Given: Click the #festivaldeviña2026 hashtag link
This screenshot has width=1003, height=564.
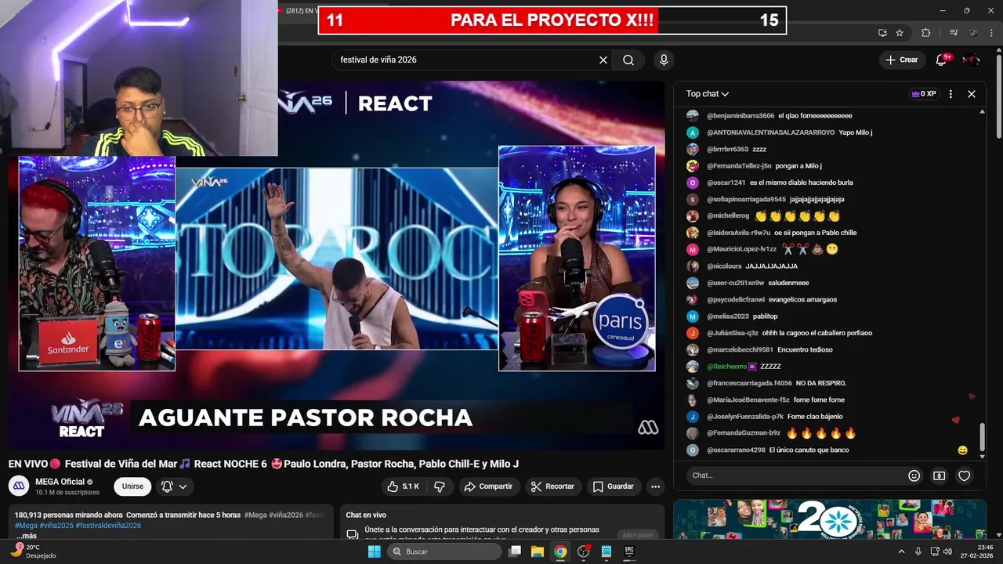Looking at the screenshot, I should pyautogui.click(x=108, y=526).
